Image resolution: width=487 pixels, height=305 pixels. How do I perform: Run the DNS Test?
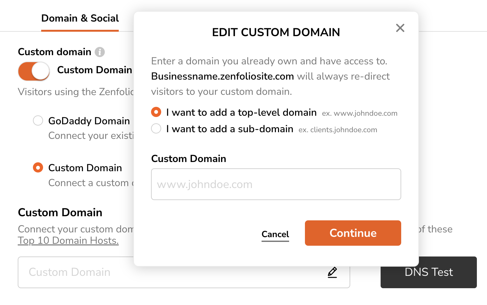coord(428,272)
